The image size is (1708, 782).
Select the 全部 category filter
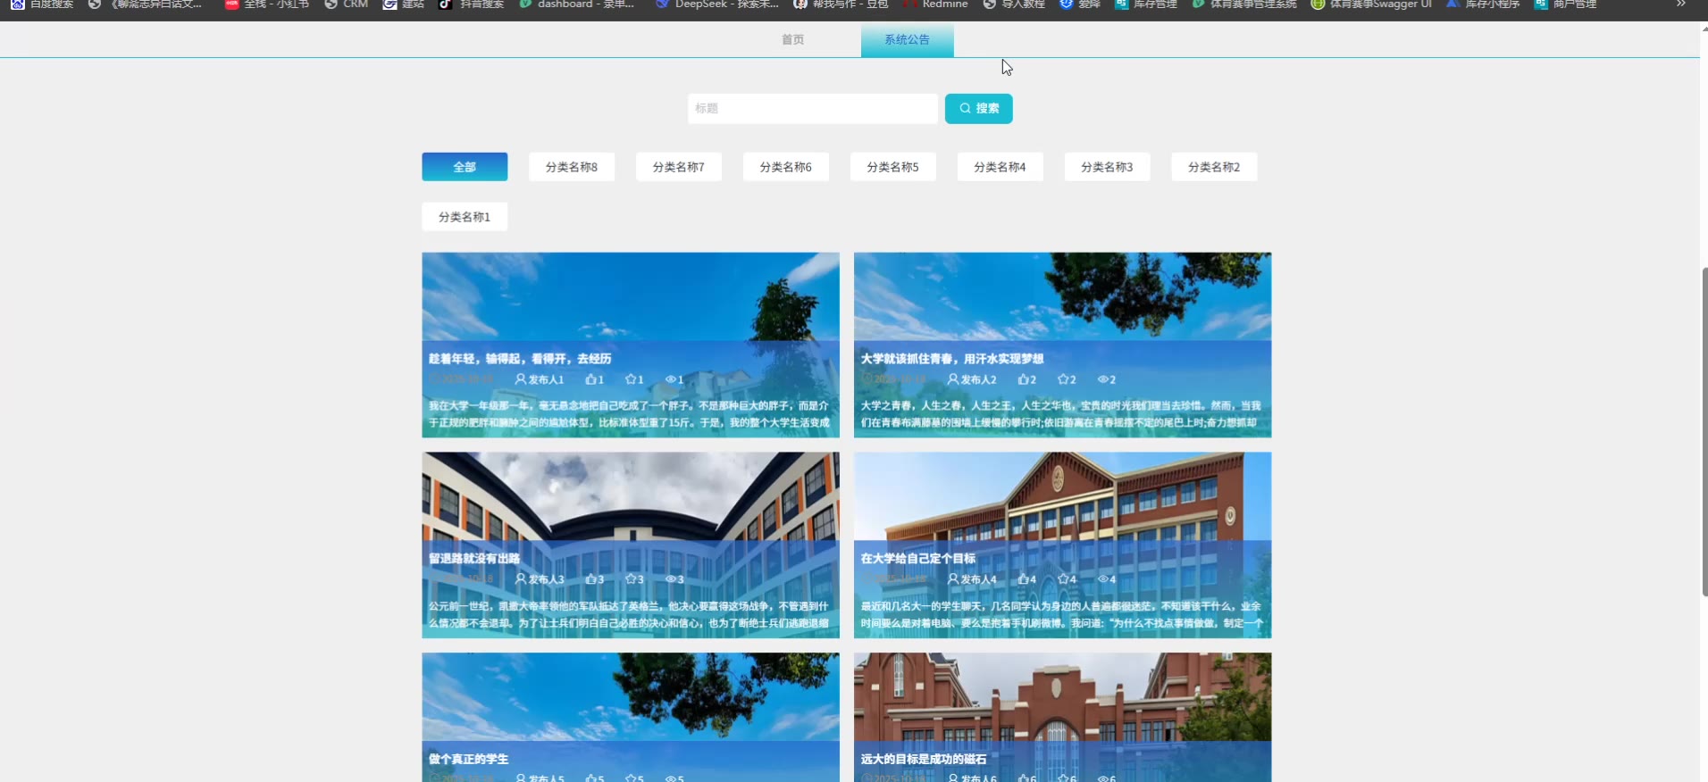pyautogui.click(x=465, y=167)
